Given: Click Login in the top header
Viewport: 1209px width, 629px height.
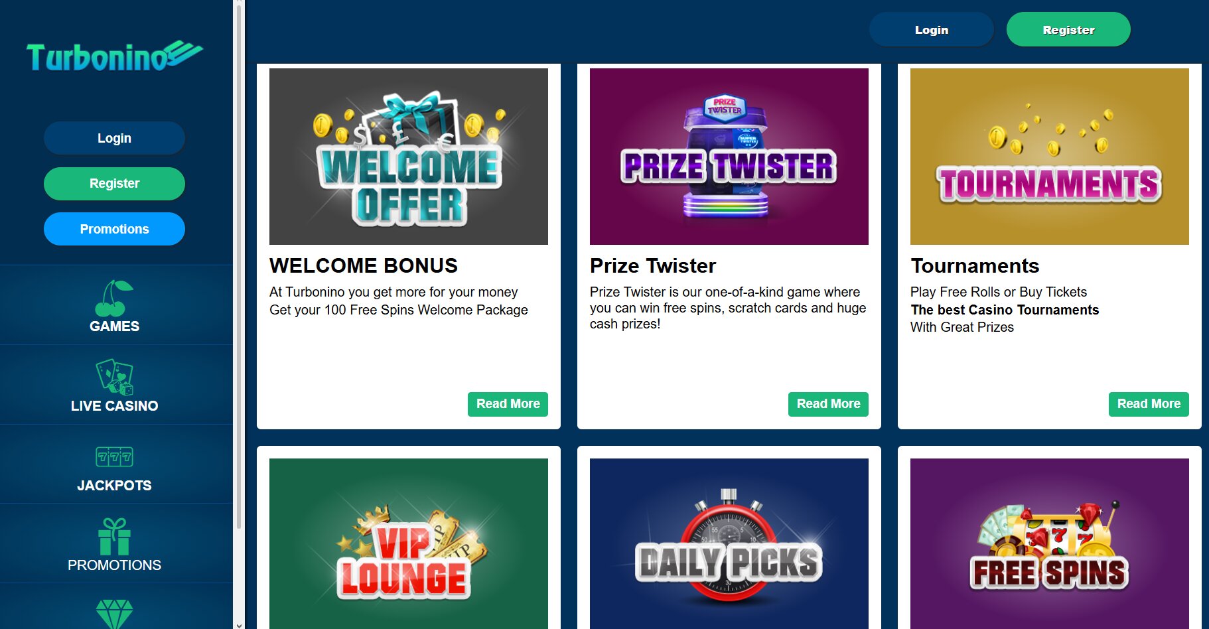Looking at the screenshot, I should pyautogui.click(x=931, y=30).
